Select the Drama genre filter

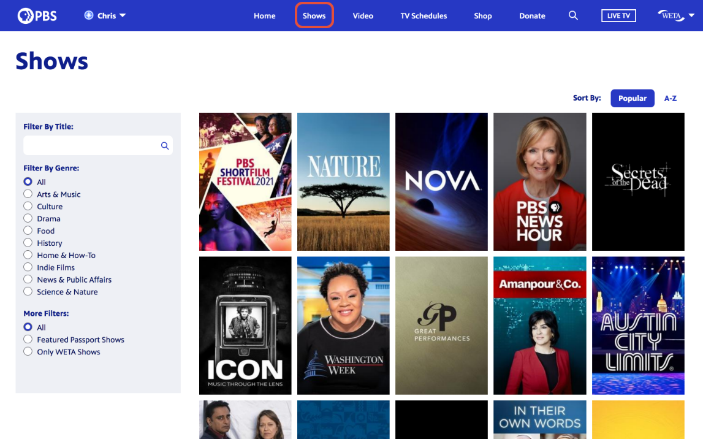[28, 218]
